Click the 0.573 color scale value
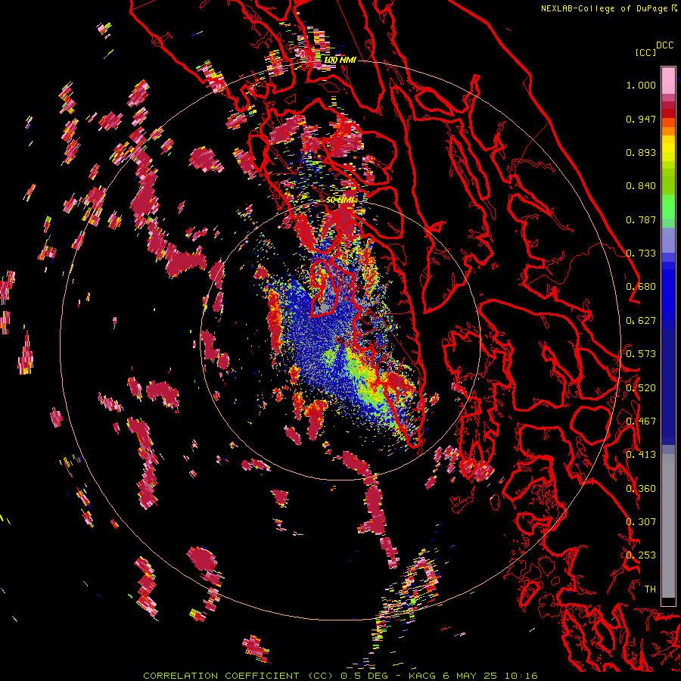Image resolution: width=681 pixels, height=681 pixels. 641,354
